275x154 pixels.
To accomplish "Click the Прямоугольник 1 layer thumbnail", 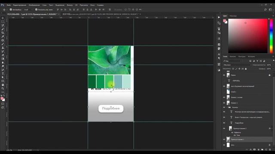I will click(228, 139).
